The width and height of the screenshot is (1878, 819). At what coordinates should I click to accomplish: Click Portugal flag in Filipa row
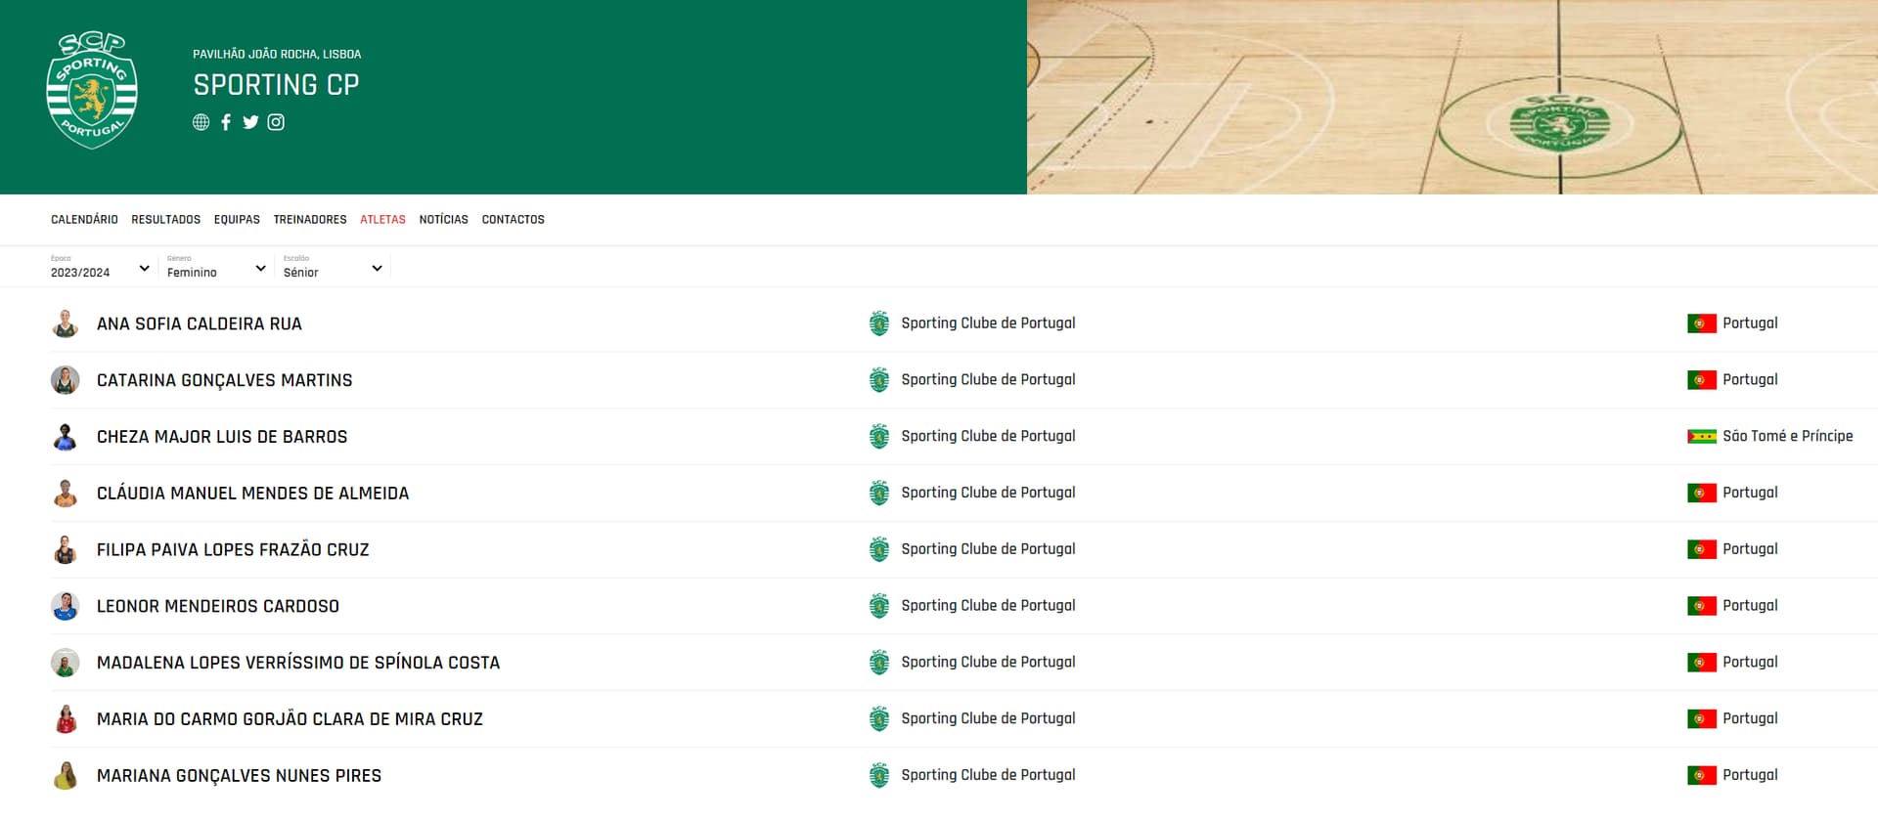[x=1702, y=549]
